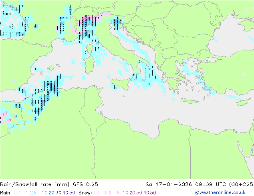The image size is (254, 196).
Task: Click the island of Sicily on the map
Action: coord(121,84)
